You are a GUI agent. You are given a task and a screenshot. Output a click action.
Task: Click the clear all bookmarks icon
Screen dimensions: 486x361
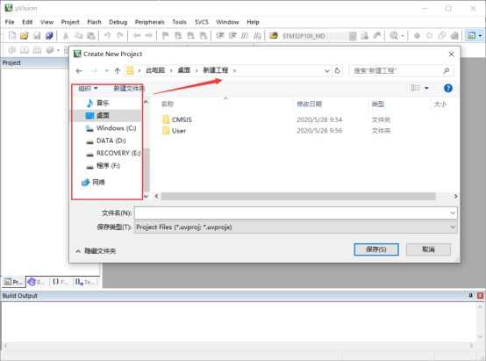pyautogui.click(x=204, y=36)
